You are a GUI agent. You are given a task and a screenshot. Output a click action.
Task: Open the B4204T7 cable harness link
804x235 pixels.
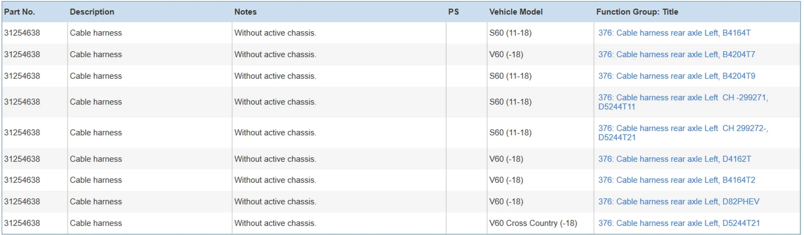click(676, 54)
